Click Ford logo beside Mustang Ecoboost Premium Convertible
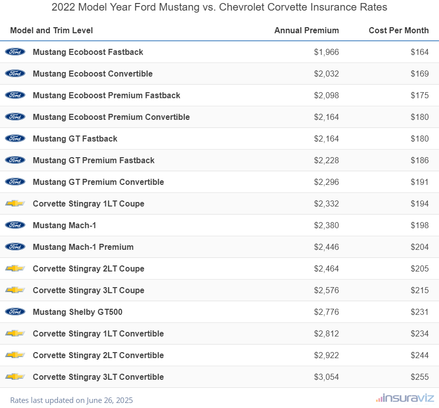 (x=15, y=117)
